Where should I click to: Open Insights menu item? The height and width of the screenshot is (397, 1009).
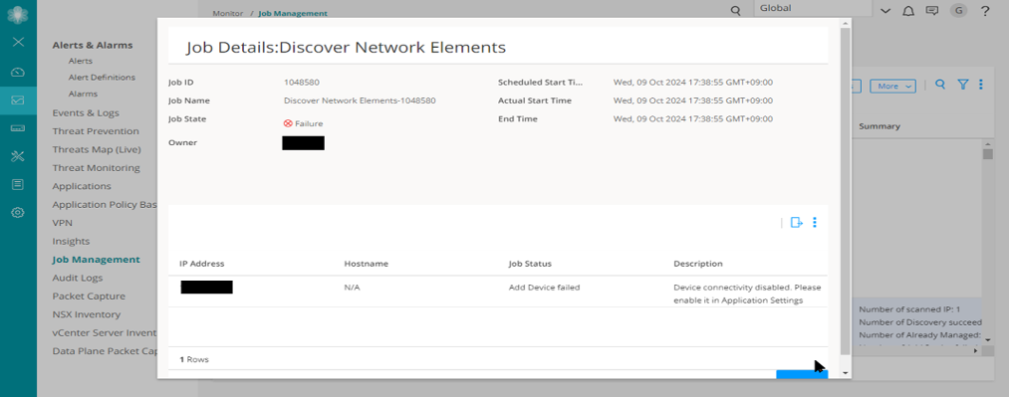click(71, 242)
